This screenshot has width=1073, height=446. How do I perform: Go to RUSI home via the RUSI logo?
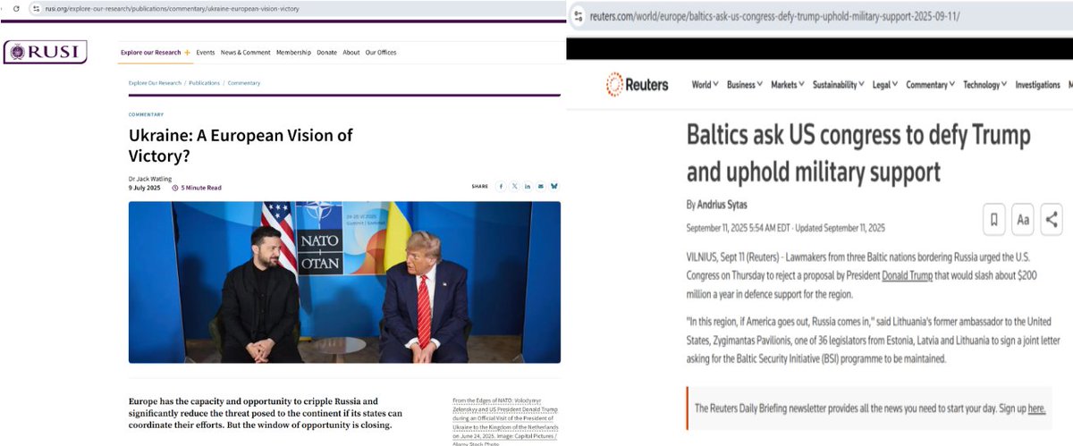(x=45, y=53)
